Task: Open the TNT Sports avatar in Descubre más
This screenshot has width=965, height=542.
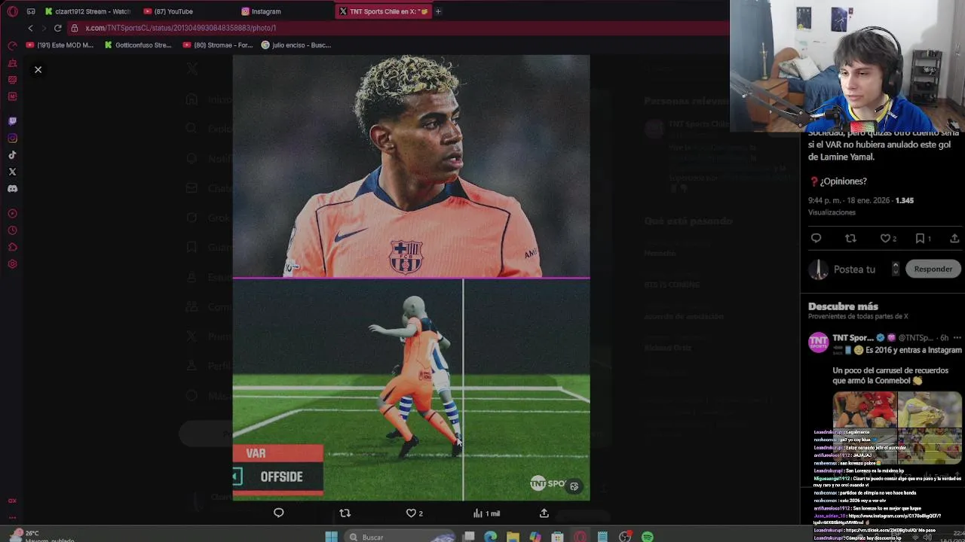Action: [x=818, y=343]
